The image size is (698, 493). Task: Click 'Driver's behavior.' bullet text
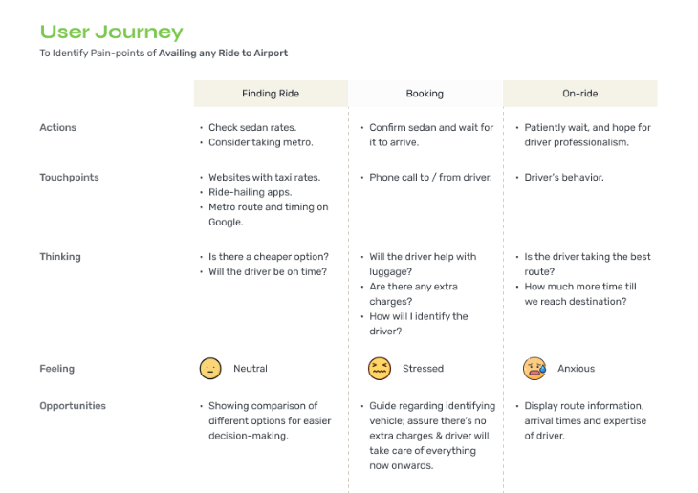coord(564,177)
